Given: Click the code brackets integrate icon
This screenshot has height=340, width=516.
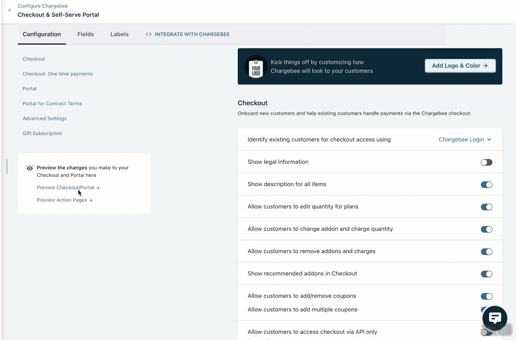Looking at the screenshot, I should tap(148, 34).
